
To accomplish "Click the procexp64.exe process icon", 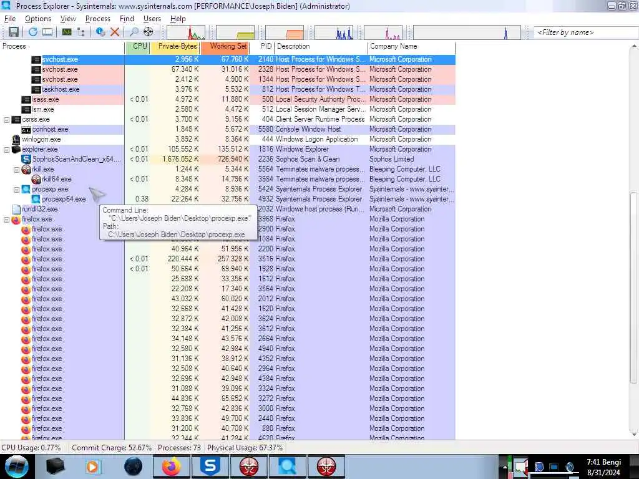I will [x=36, y=199].
